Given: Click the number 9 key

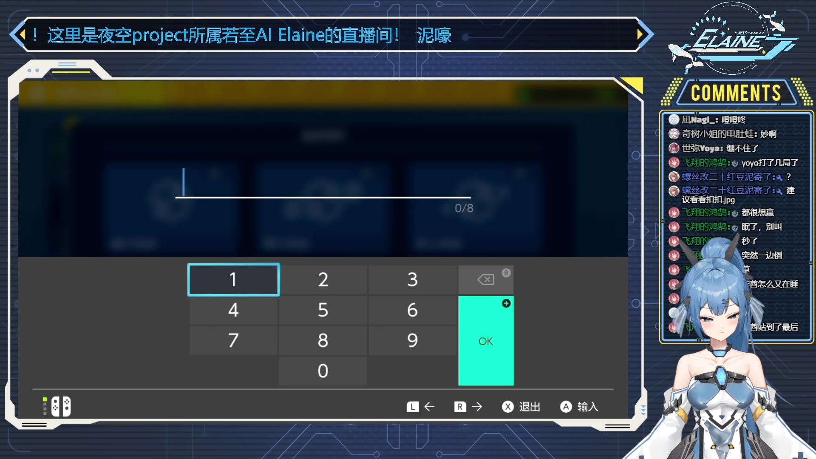Looking at the screenshot, I should pos(413,340).
